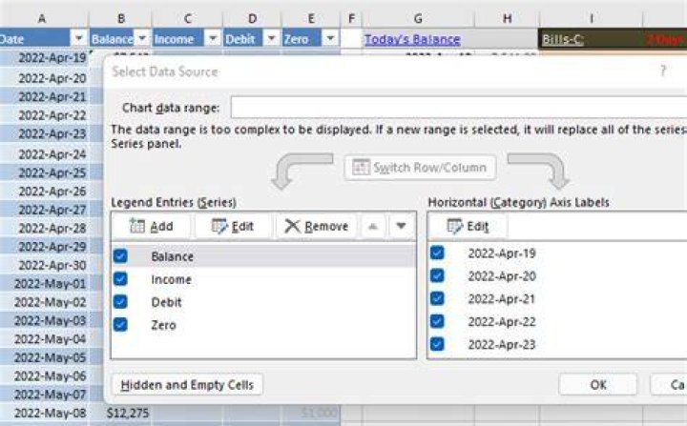The height and width of the screenshot is (426, 687).
Task: Click Add series button
Action: tap(151, 227)
